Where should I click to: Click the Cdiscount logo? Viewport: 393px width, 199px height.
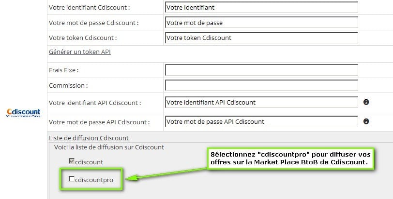(x=23, y=113)
